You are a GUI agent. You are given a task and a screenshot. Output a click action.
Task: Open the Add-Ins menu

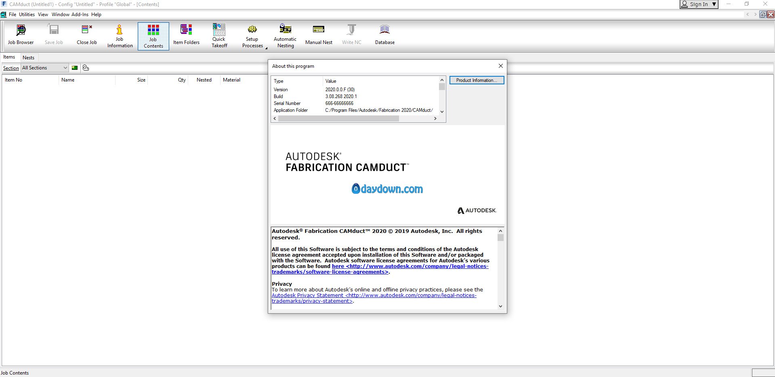click(x=80, y=15)
